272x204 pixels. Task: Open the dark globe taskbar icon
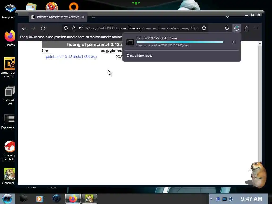pyautogui.click(x=57, y=199)
